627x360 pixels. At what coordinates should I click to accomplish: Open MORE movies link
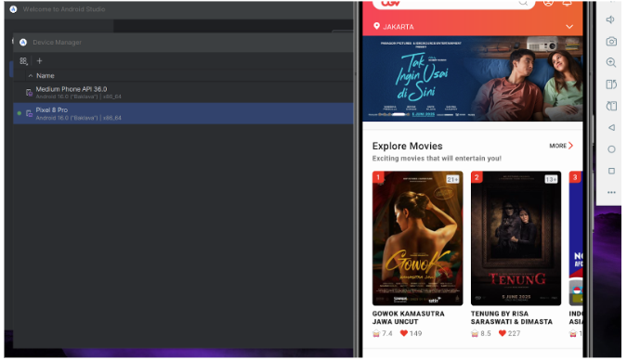(x=561, y=146)
